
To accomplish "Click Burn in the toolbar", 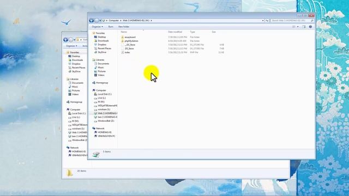I will 111,27.
